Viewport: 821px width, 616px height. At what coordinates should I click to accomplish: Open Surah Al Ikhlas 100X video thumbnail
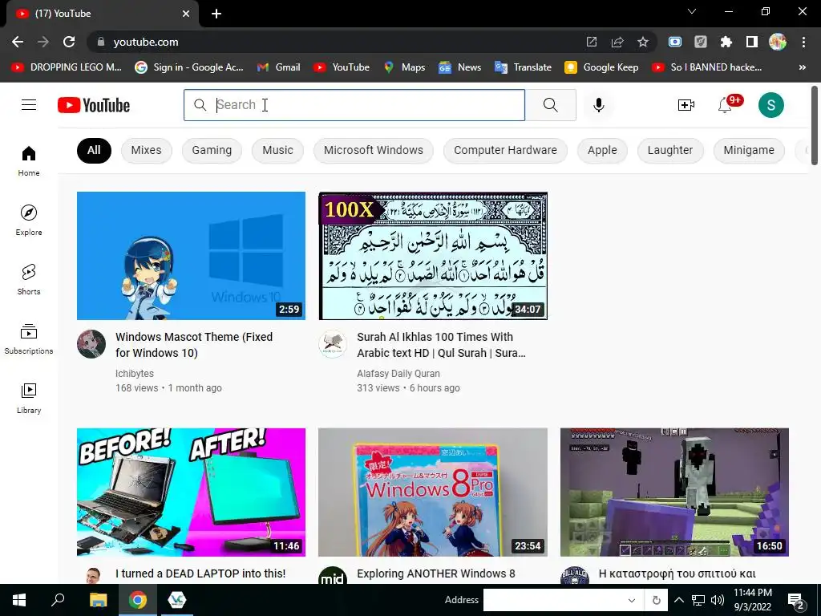pyautogui.click(x=432, y=256)
